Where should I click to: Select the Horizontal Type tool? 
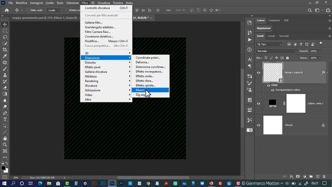tap(5, 119)
